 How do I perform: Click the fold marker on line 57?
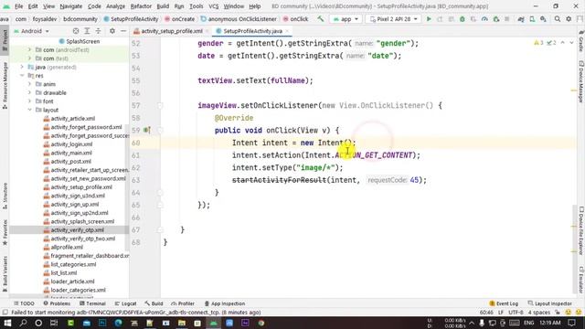[160, 106]
